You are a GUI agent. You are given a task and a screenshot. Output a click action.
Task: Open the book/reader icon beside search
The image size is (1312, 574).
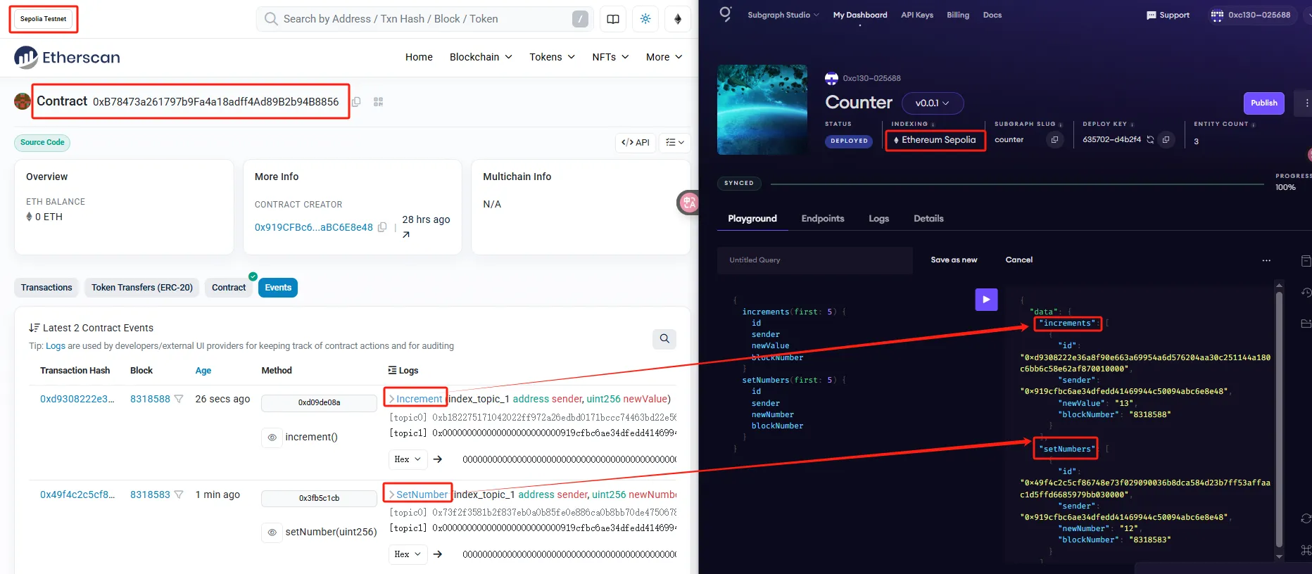coord(613,19)
